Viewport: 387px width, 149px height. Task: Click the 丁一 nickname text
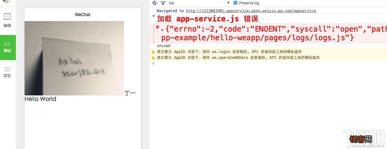pos(130,93)
